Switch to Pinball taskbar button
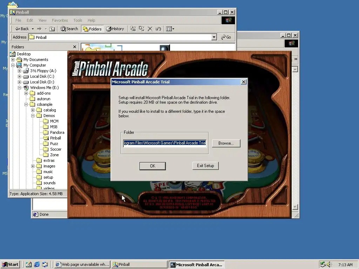Screen dimensions: 359x269 tap(140, 264)
